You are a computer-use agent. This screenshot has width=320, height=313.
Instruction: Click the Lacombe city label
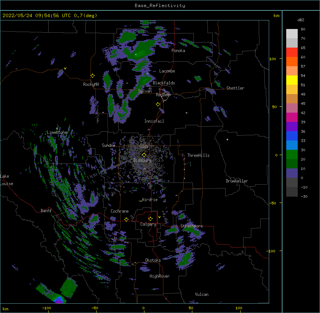pos(167,71)
